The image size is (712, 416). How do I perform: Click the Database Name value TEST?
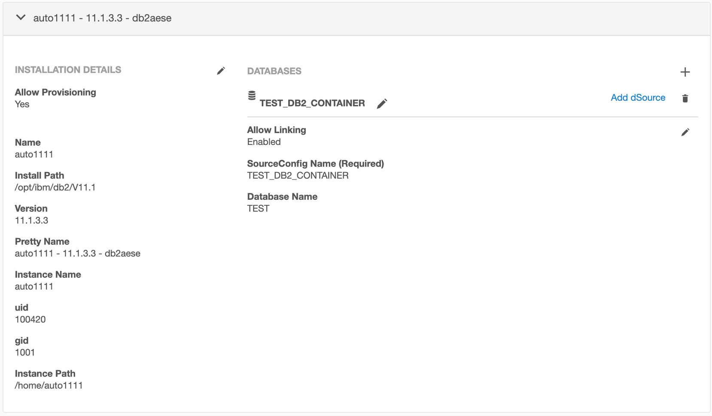pyautogui.click(x=258, y=209)
